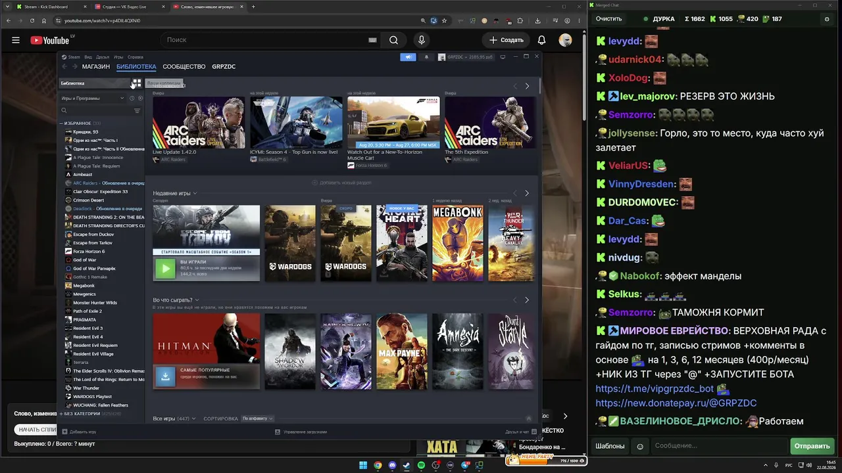Image resolution: width=842 pixels, height=473 pixels.
Task: Click the YouTube Поиск search field
Action: click(270, 40)
